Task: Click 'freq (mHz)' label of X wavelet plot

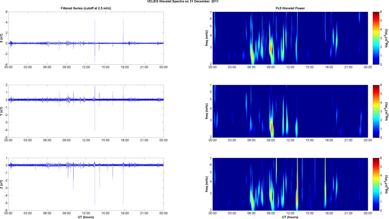Action: pyautogui.click(x=207, y=38)
